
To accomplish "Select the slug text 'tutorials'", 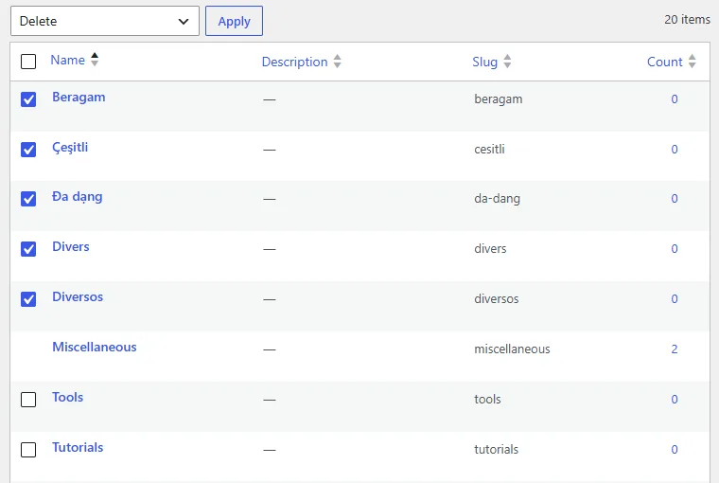I will (496, 449).
